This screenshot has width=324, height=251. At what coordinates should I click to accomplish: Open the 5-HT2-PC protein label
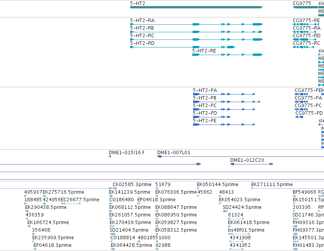205,106
